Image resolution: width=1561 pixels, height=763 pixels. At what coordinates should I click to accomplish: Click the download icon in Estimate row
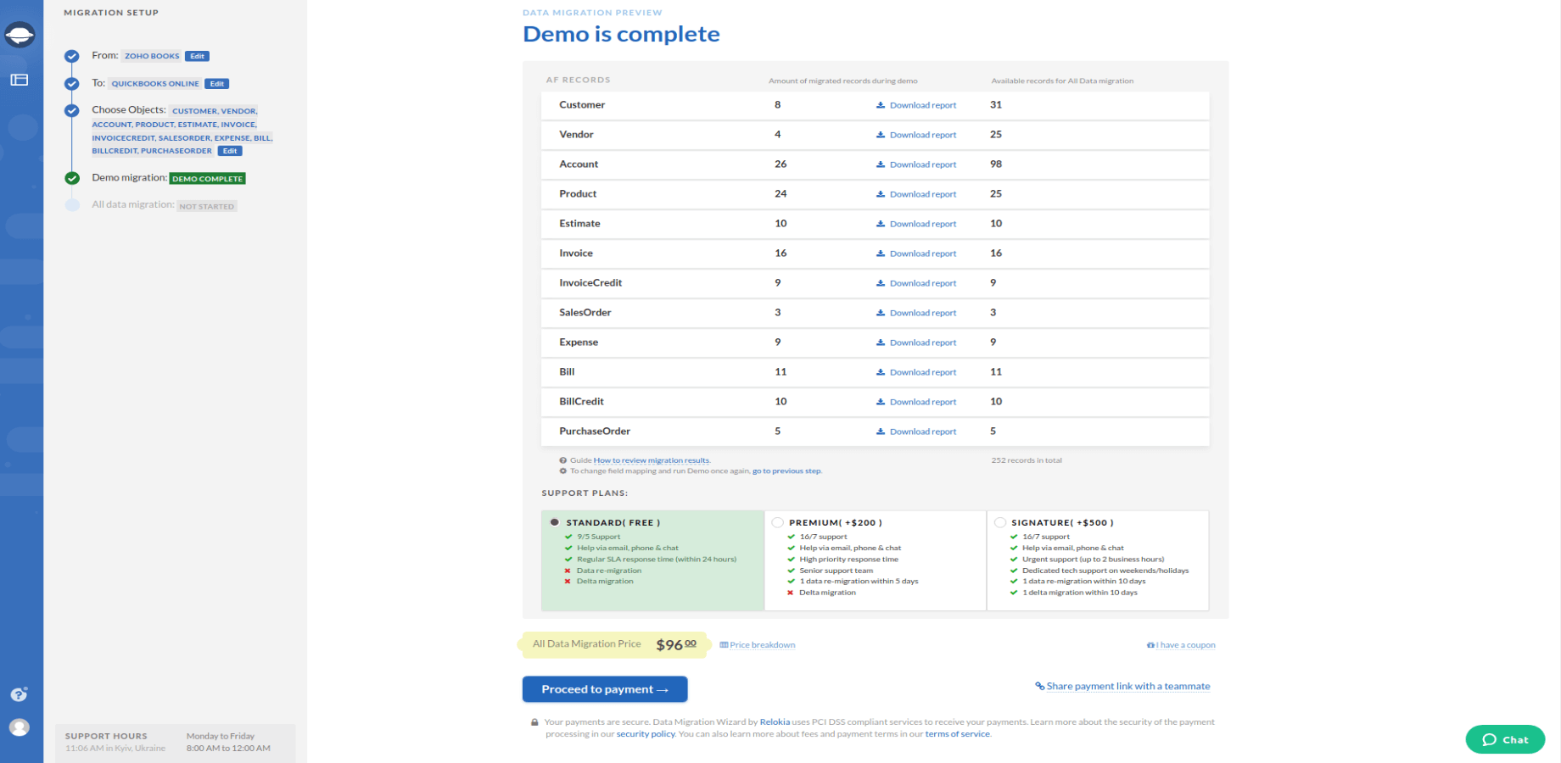(x=881, y=224)
